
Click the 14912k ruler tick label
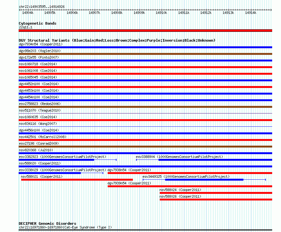tap(206, 13)
